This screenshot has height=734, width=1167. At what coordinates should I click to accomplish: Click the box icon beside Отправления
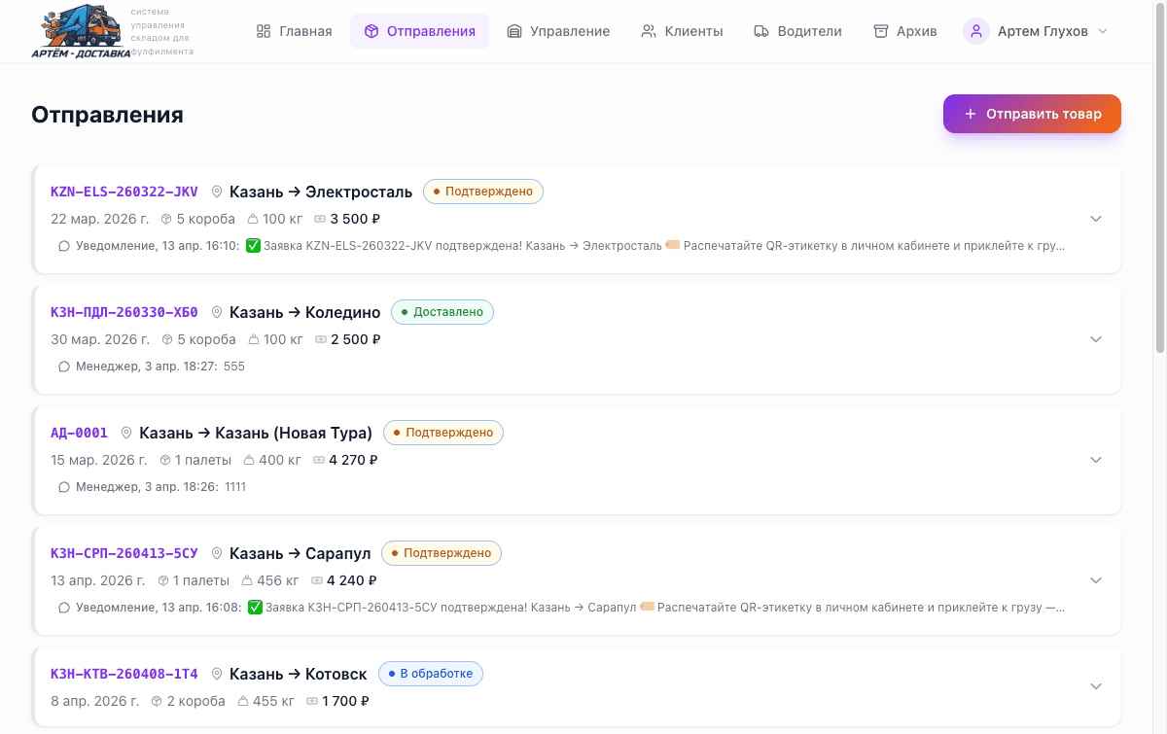[x=371, y=31]
